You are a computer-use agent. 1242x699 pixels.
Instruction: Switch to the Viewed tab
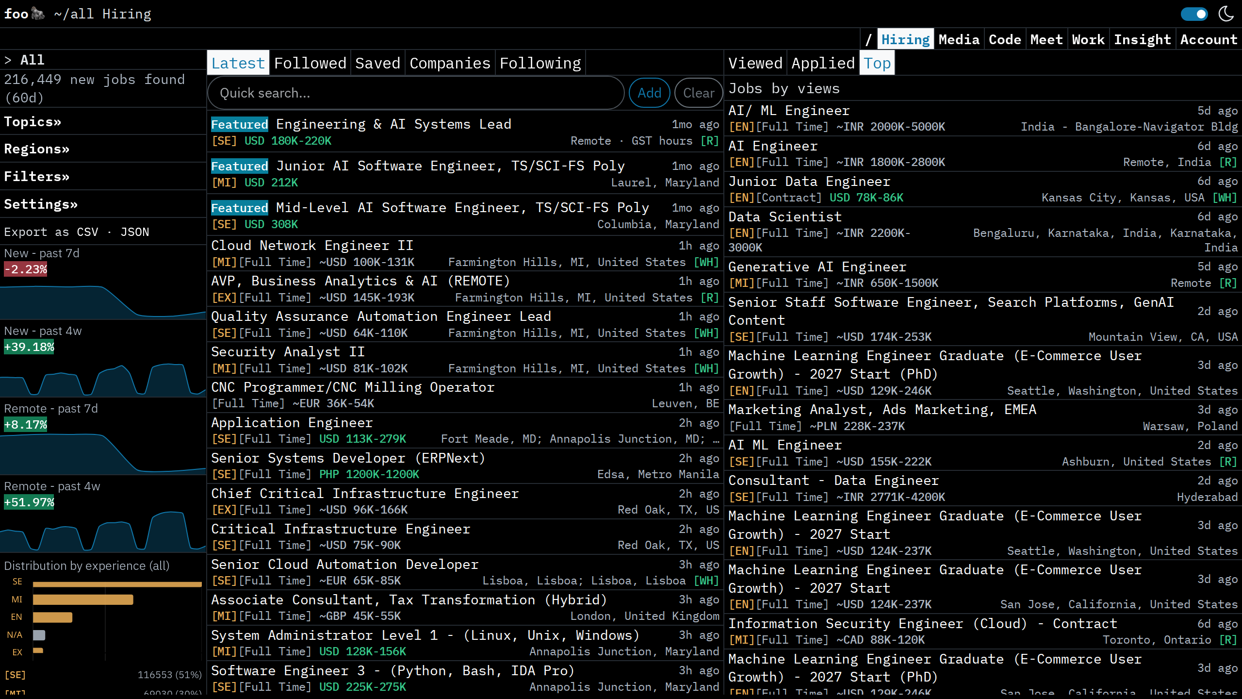click(755, 63)
